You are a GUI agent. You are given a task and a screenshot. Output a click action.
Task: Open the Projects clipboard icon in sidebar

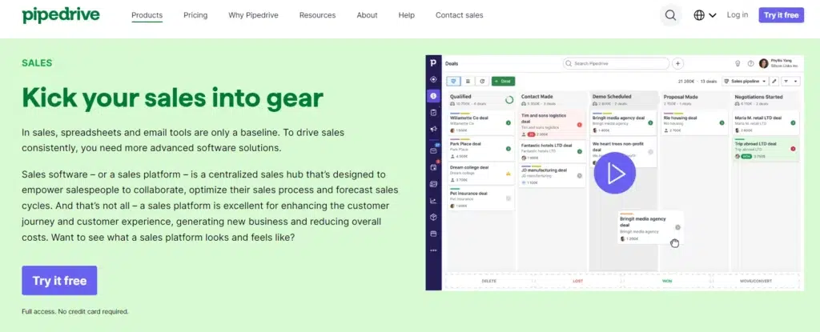(433, 113)
